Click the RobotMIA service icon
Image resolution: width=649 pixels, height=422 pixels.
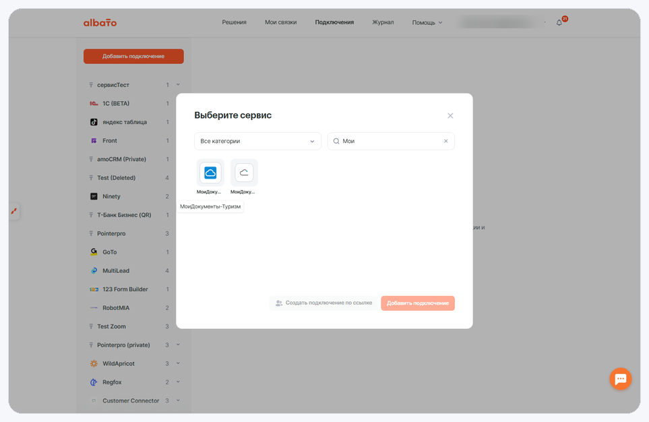pos(94,307)
